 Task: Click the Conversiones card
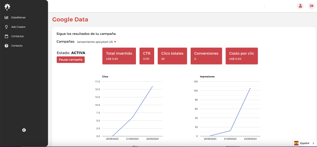pos(206,56)
